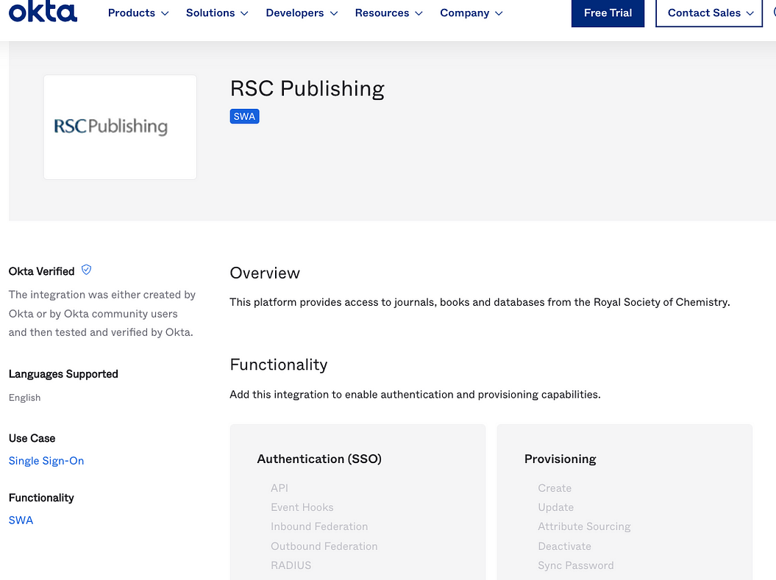
Task: Click Outbound Federation entry
Action: [324, 546]
